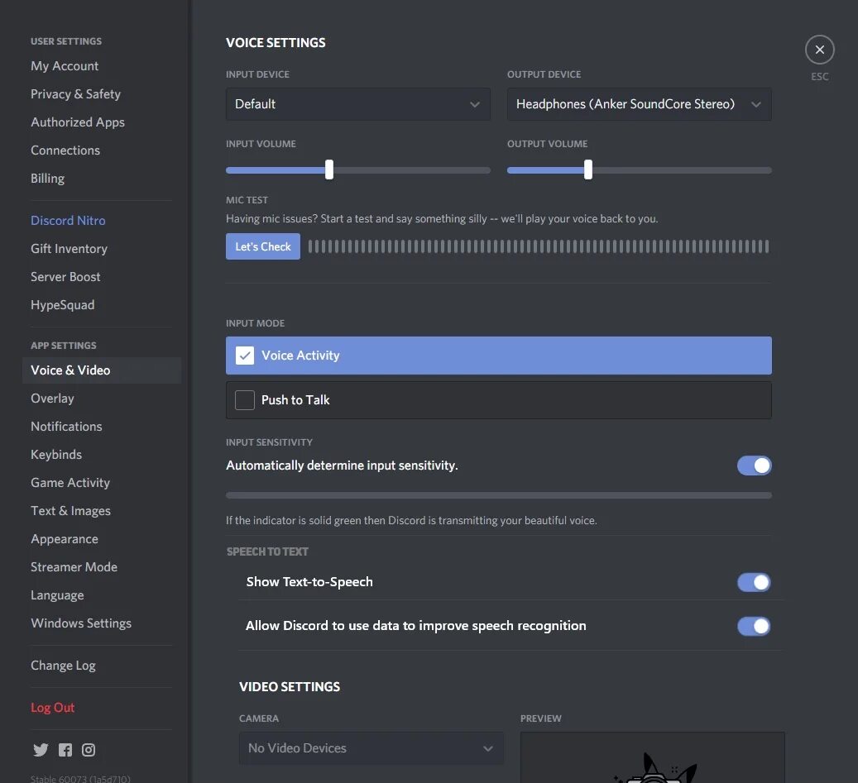Toggle Show Text-to-Speech switch
Screen dimensions: 858x783
pos(754,582)
